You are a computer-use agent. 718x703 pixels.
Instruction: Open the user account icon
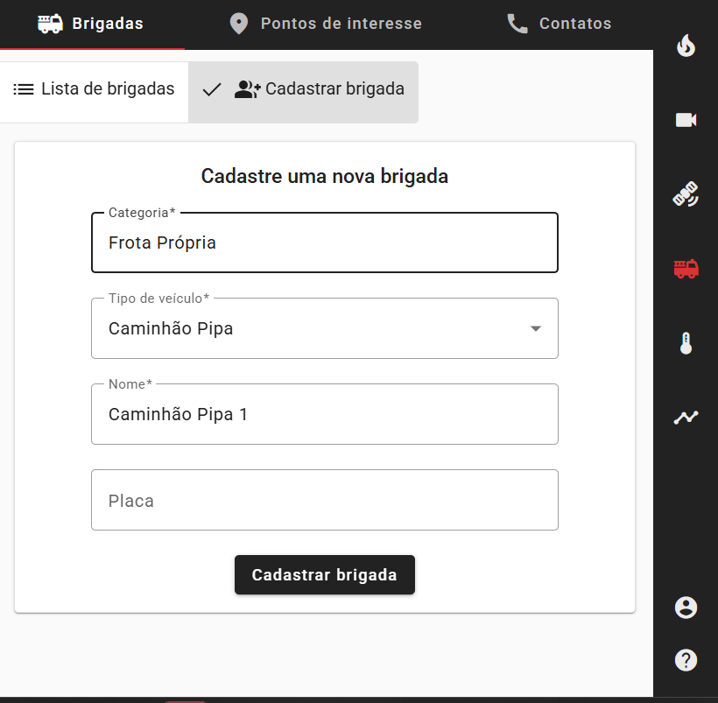pyautogui.click(x=686, y=608)
